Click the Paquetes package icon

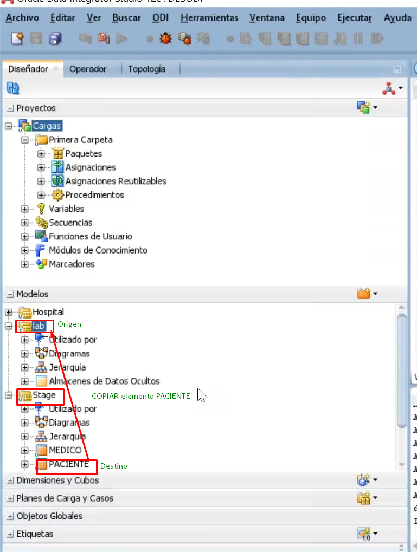click(x=57, y=153)
